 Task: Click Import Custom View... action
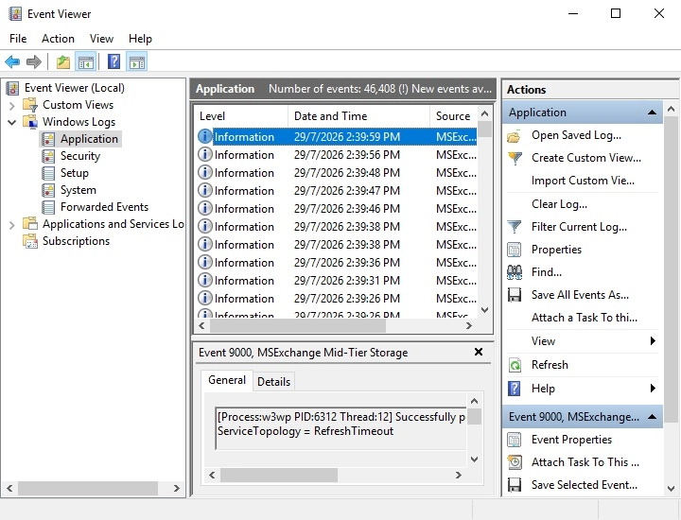coord(583,181)
